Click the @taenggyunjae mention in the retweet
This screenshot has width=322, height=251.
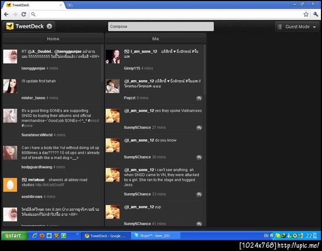[68, 51]
